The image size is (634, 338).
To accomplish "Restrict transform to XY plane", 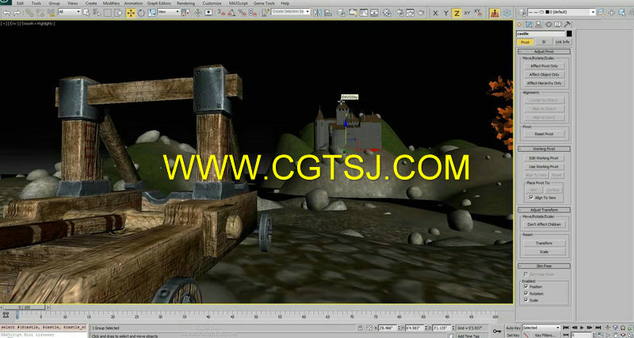I will (467, 13).
